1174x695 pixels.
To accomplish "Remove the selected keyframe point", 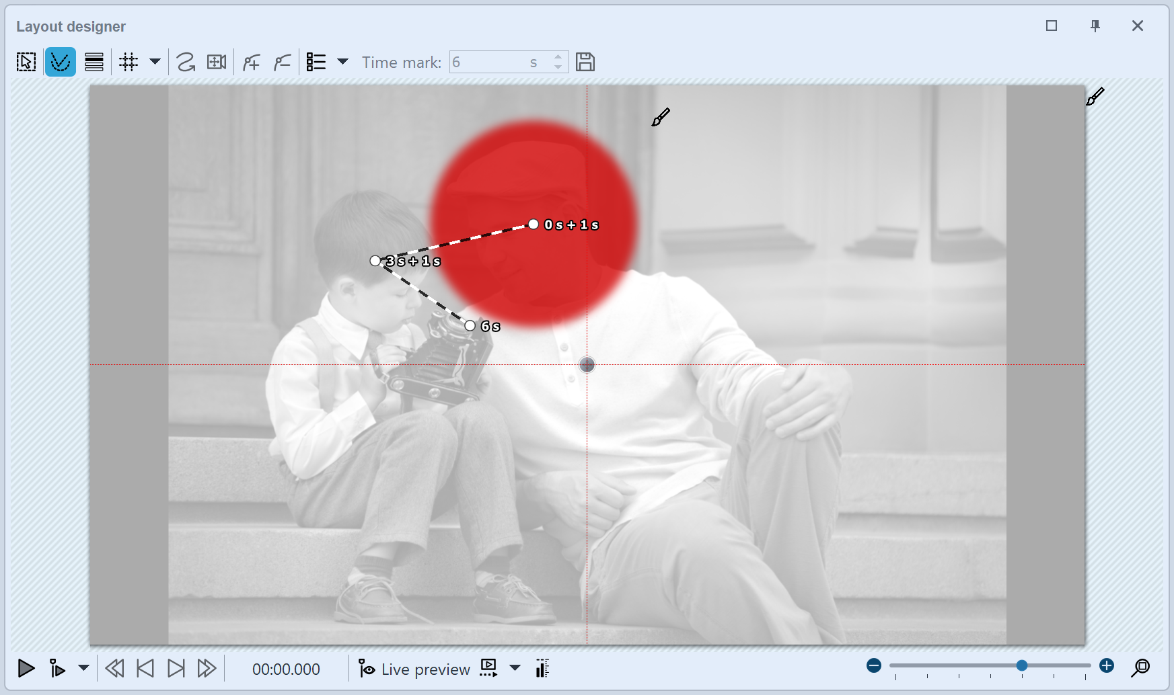I will pyautogui.click(x=282, y=61).
